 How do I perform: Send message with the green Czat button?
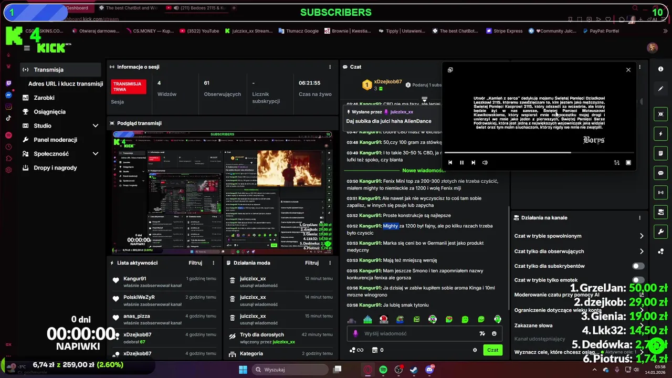coord(492,350)
